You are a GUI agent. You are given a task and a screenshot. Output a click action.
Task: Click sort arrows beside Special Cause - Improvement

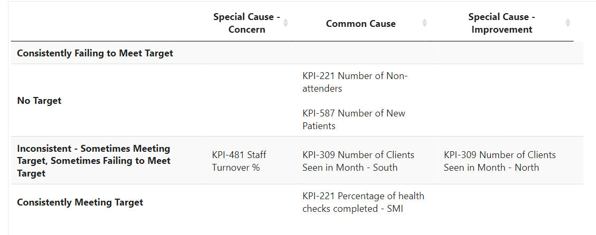point(568,23)
